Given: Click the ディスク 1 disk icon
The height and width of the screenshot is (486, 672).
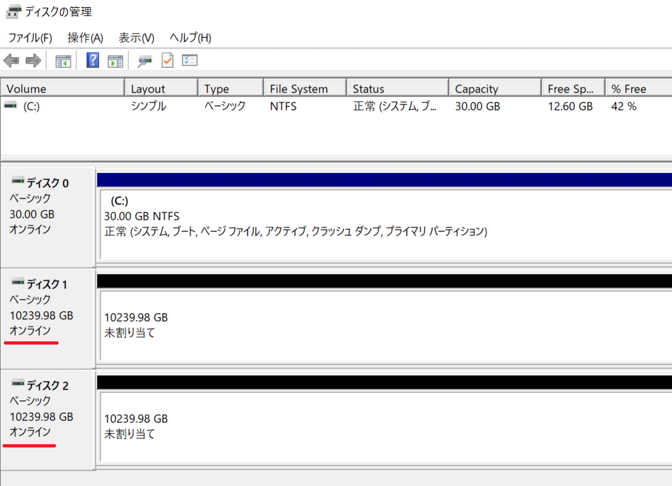Looking at the screenshot, I should 17,282.
